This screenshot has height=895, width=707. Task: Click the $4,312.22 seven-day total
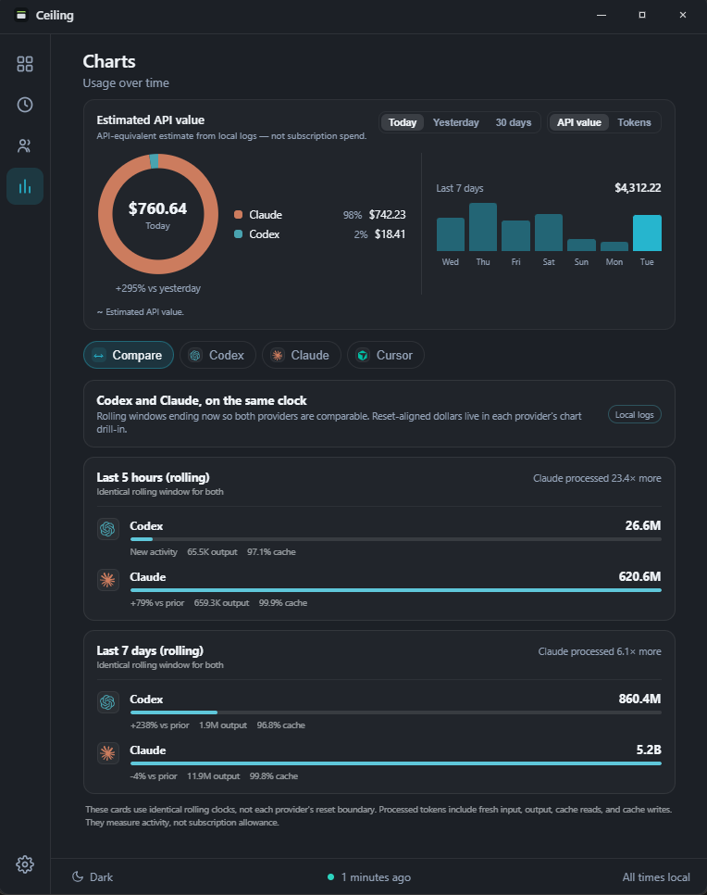[638, 188]
